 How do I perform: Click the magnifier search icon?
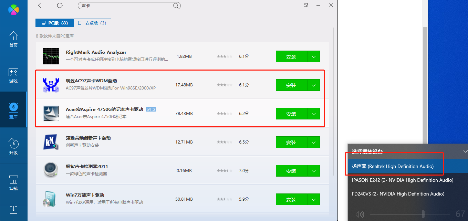coord(176,6)
